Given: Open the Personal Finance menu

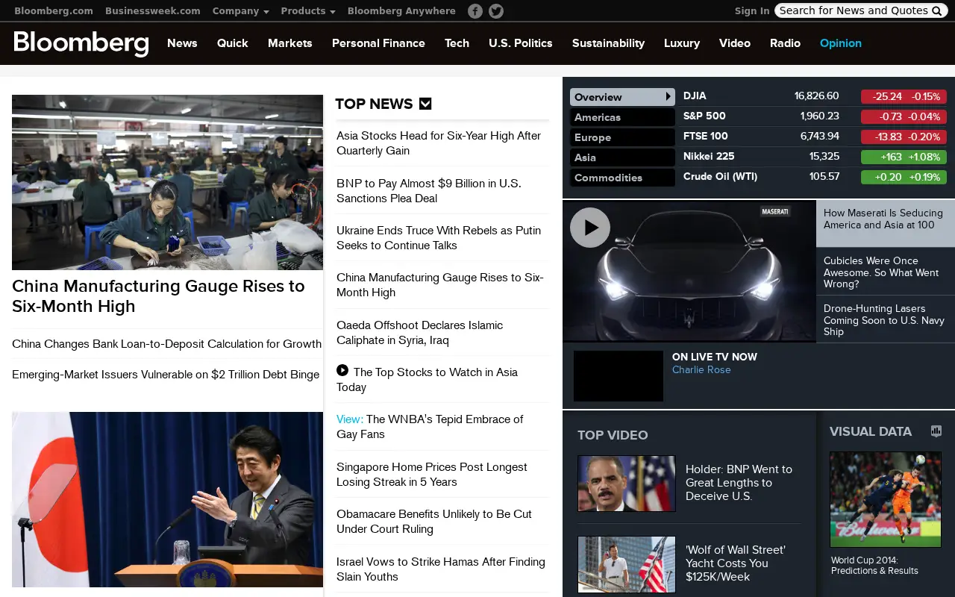Looking at the screenshot, I should pyautogui.click(x=378, y=43).
